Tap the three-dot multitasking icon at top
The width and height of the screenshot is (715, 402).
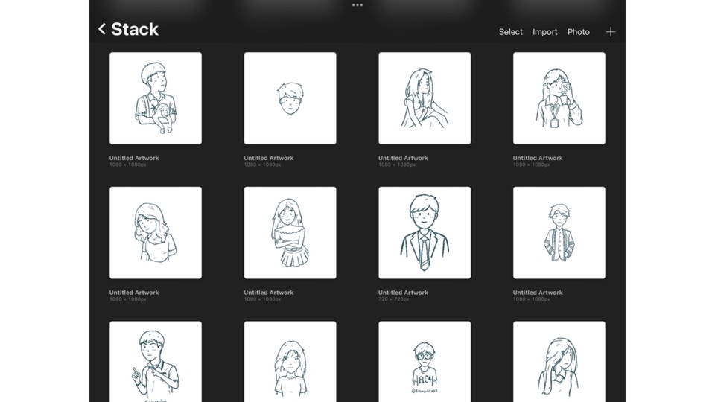click(357, 5)
